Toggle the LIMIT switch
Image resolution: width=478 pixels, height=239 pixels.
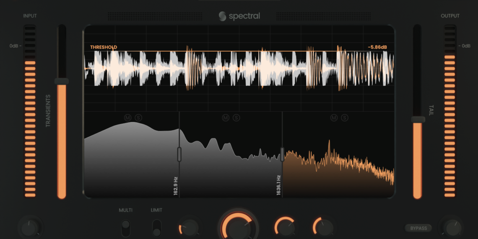point(156,228)
